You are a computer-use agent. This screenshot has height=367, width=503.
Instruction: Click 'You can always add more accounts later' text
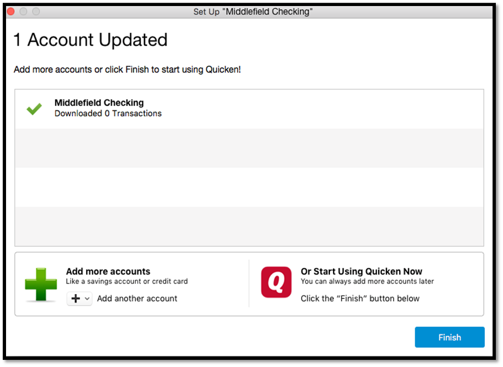[367, 281]
